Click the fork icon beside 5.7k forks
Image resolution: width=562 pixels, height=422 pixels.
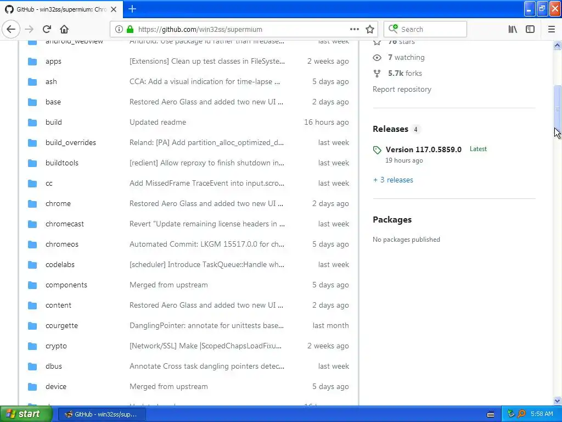(376, 73)
